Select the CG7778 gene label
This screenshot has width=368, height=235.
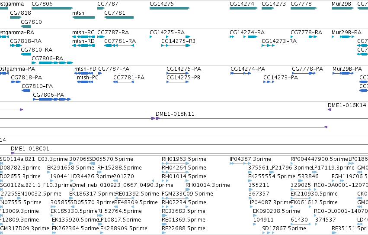point(301,4)
